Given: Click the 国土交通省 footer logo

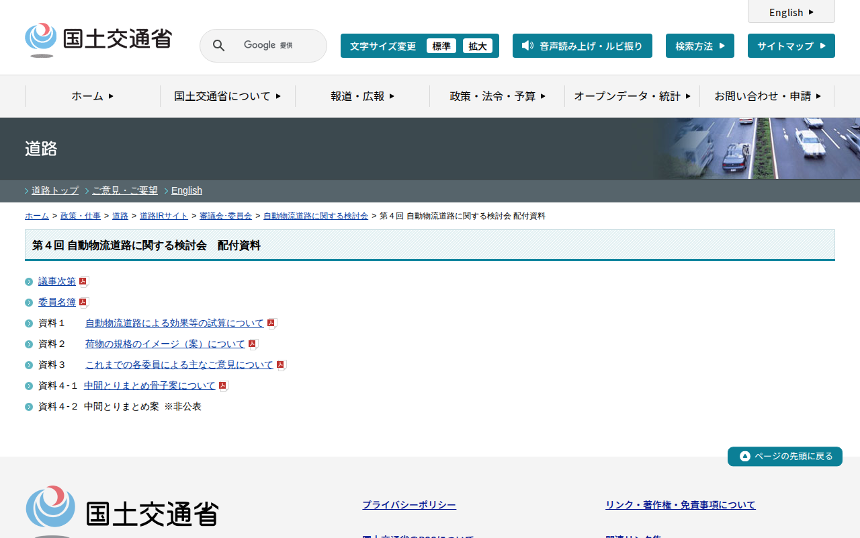Looking at the screenshot, I should click(122, 512).
